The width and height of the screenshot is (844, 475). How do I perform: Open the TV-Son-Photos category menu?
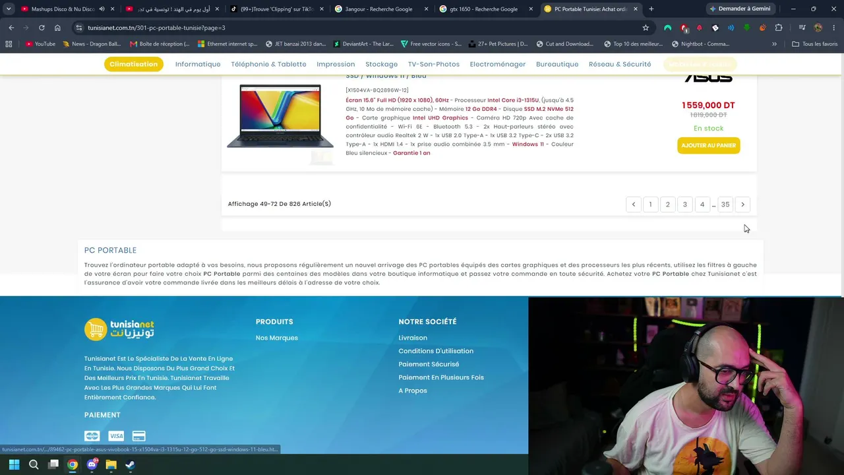coord(434,64)
